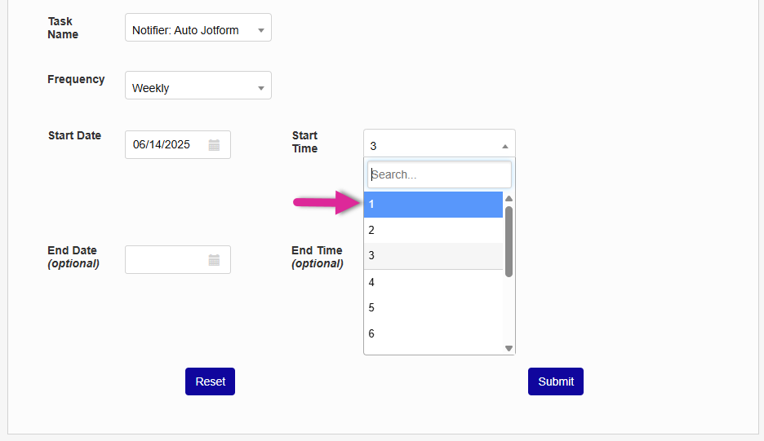The width and height of the screenshot is (764, 441).
Task: Expand the Task Name dropdown
Action: click(x=198, y=30)
